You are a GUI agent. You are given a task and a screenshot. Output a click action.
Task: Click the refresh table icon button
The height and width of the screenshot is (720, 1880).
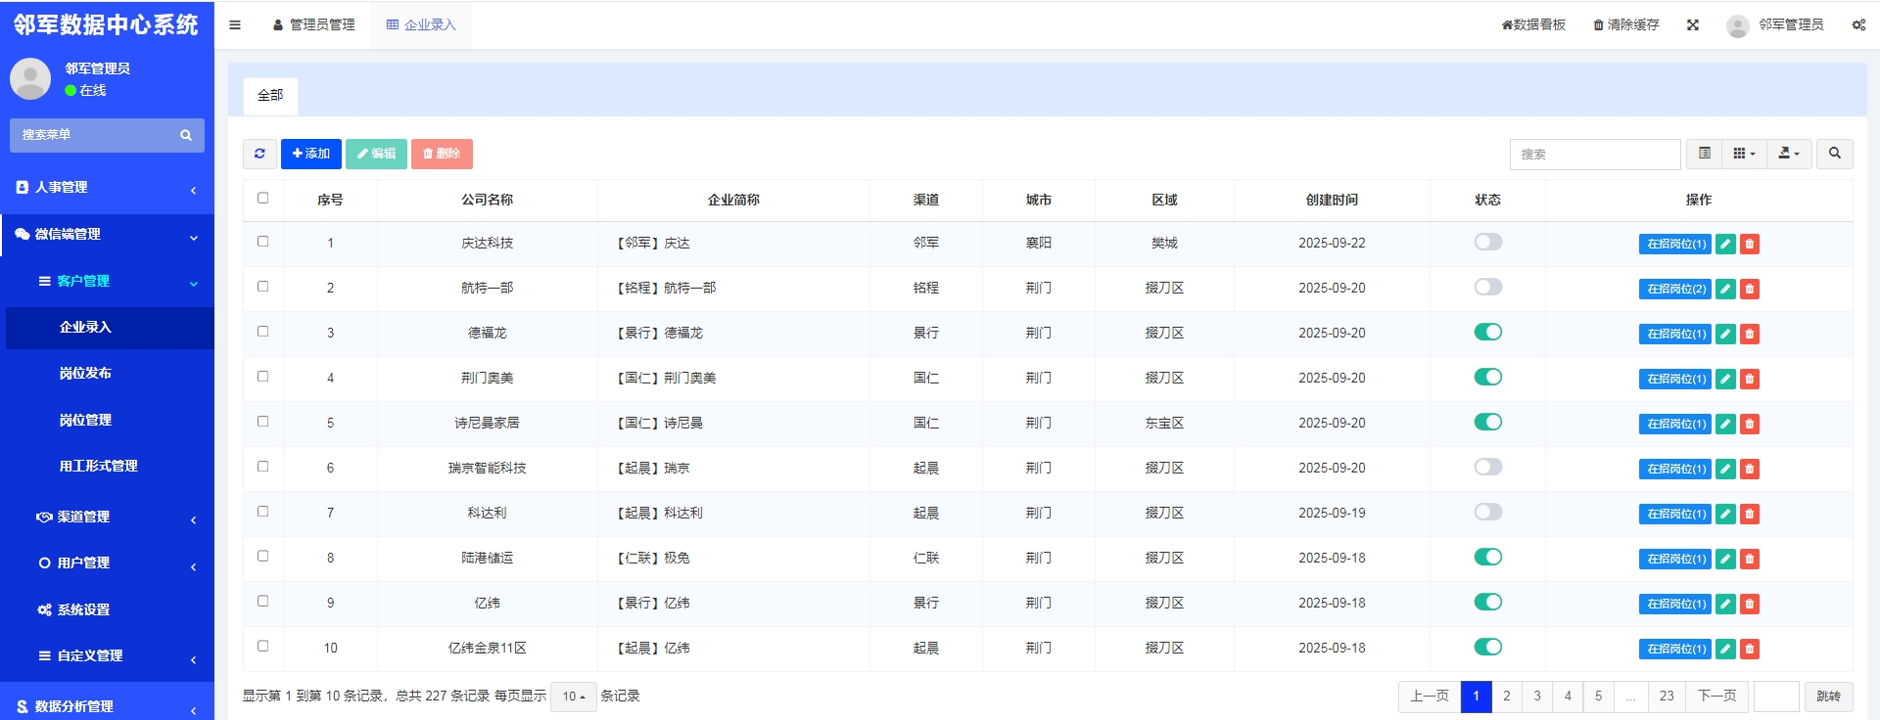[259, 154]
